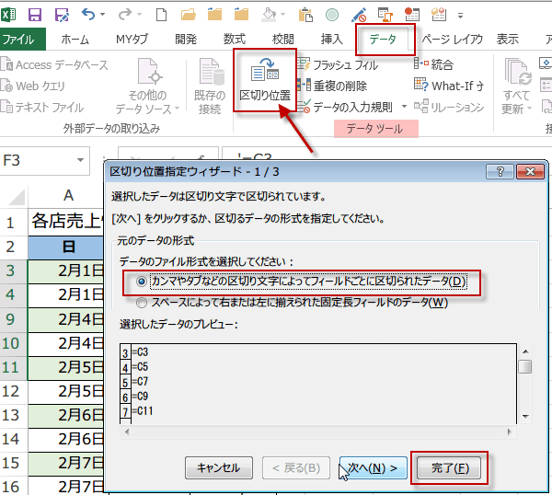Open Data Validation dropdown arrow

pos(404,106)
